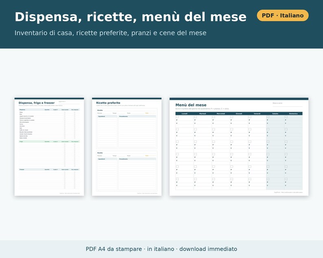323x258 pixels.
Task: Open the 'Ricette preferite' page preview
Action: click(127, 147)
